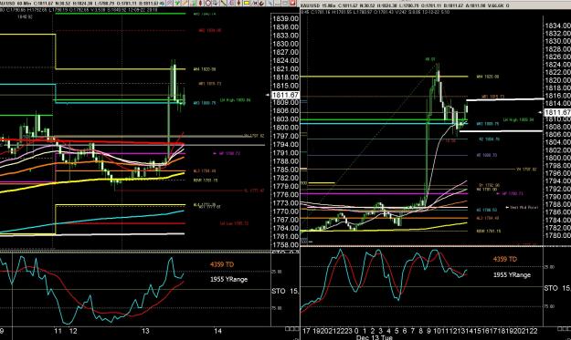Click the 'STO 15,' label on the right chart
This screenshot has width=571, height=340.
point(557,288)
